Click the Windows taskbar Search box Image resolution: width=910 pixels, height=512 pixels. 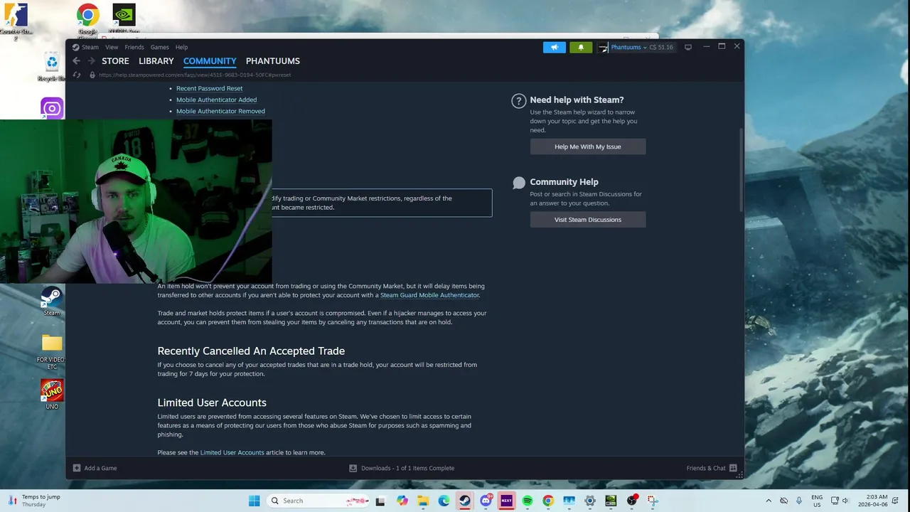click(318, 501)
